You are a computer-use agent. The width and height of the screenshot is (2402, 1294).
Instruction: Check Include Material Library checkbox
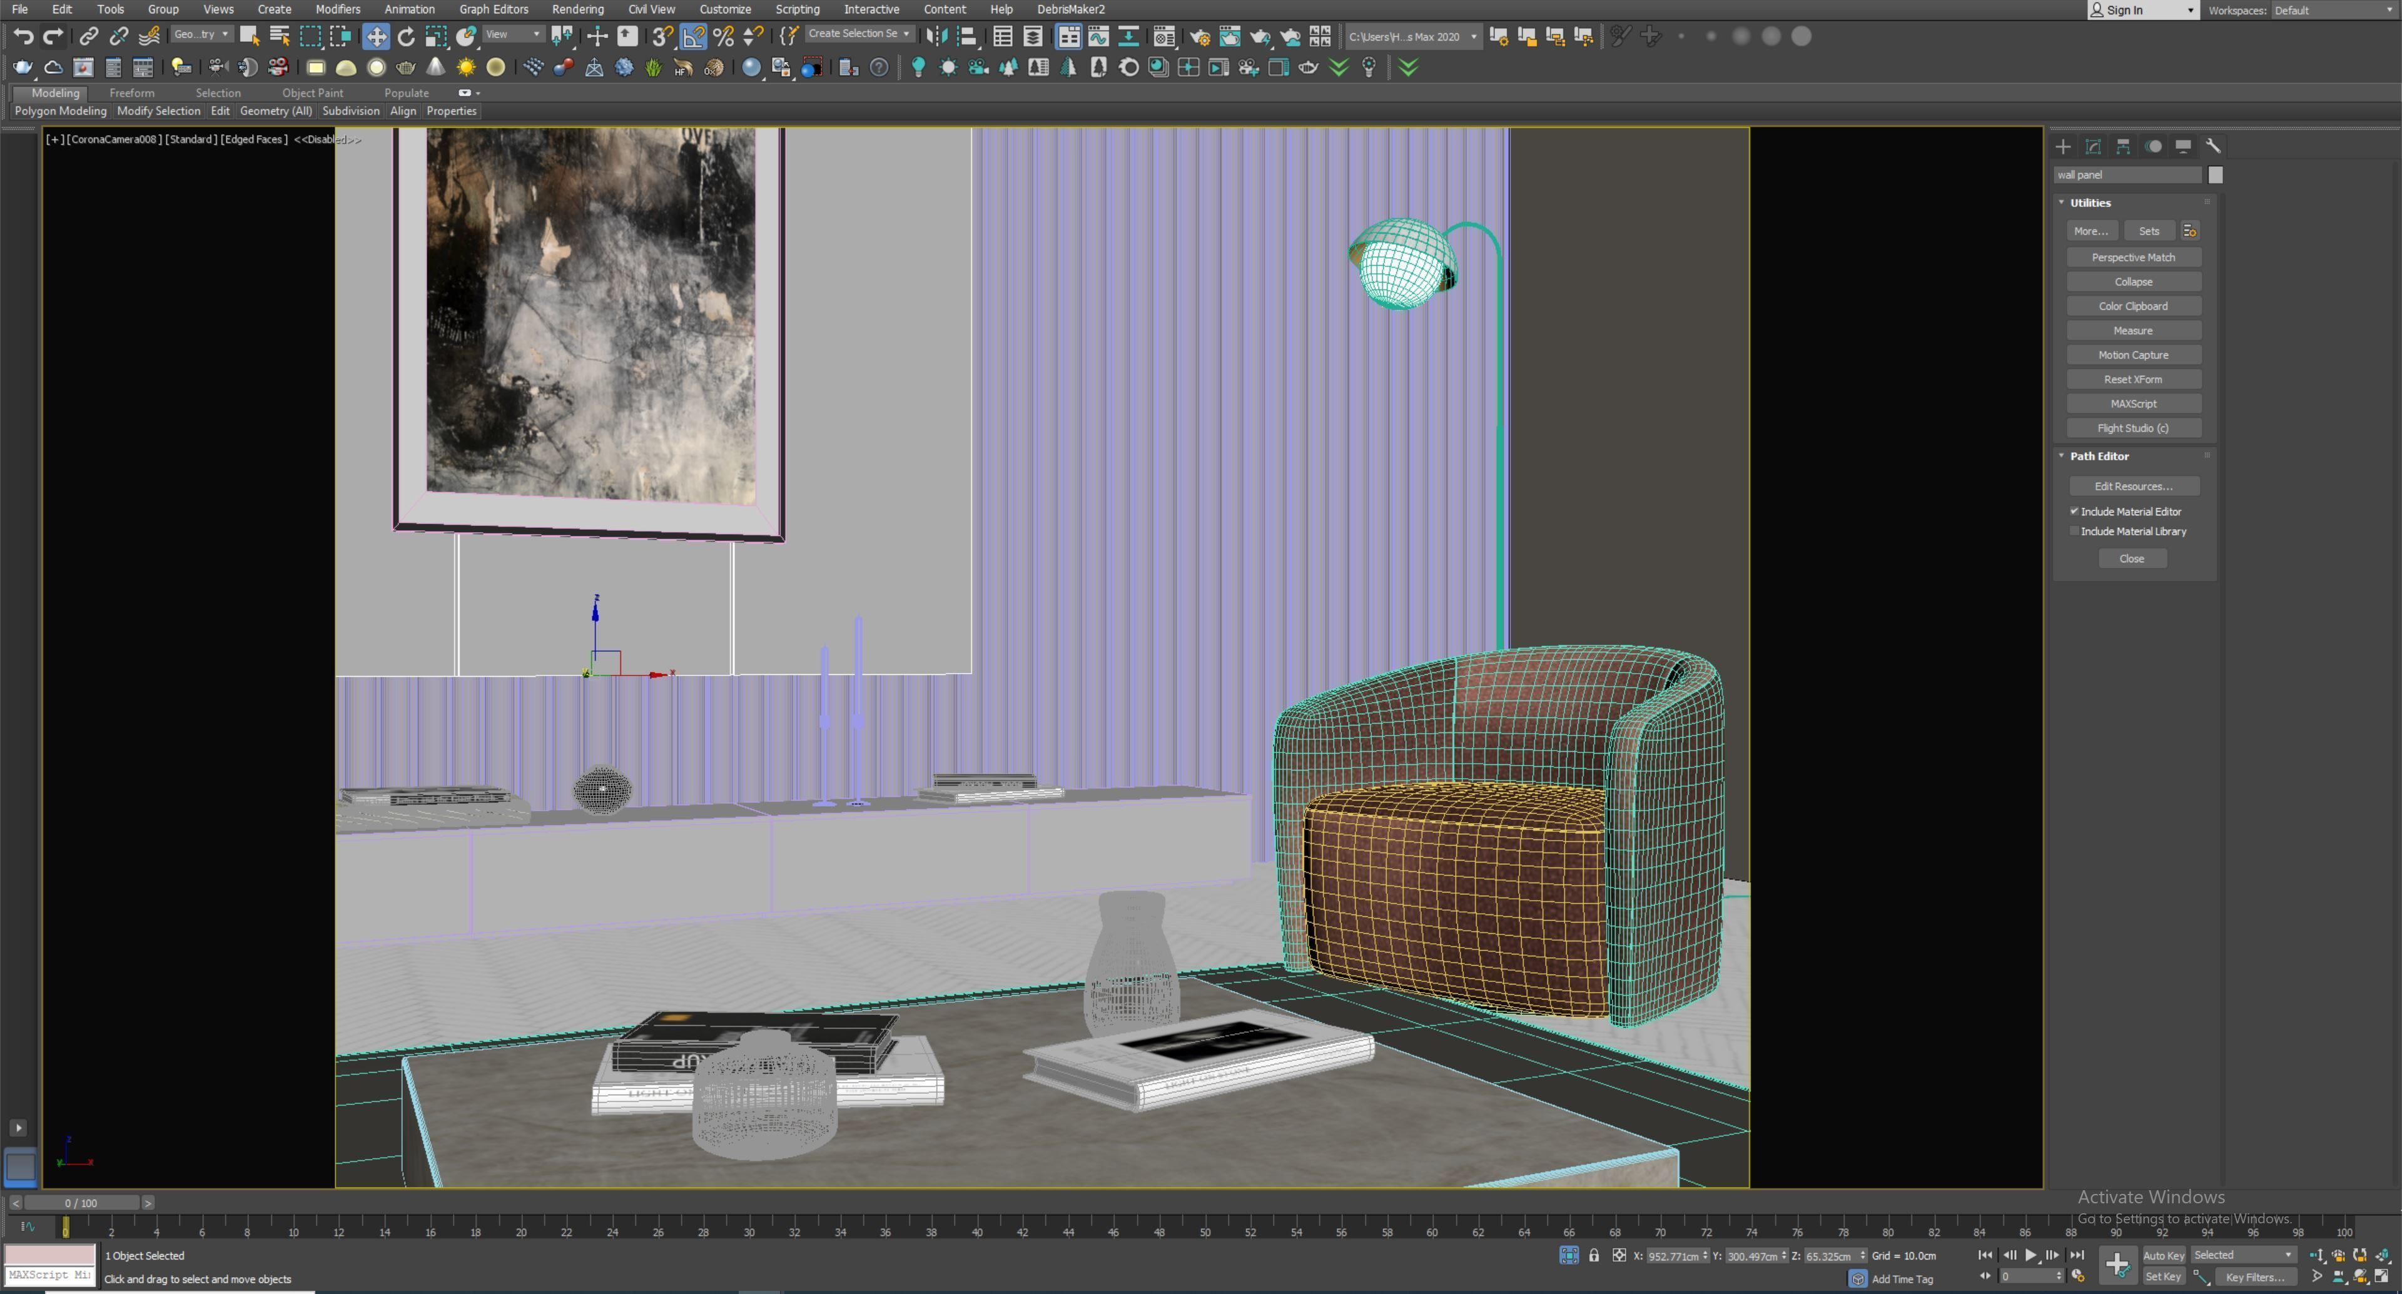pos(2075,532)
